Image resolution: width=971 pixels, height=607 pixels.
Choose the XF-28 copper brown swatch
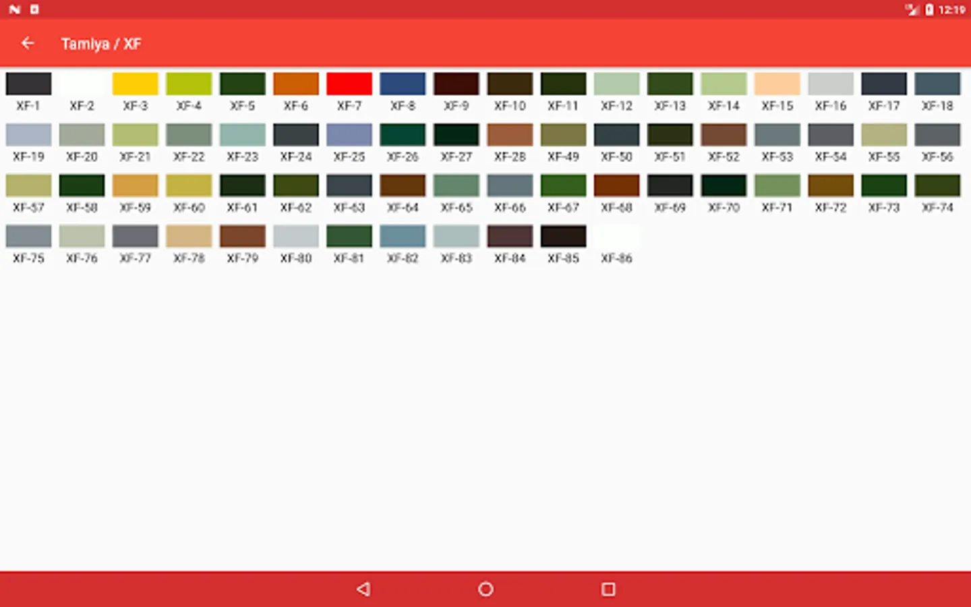(x=510, y=135)
